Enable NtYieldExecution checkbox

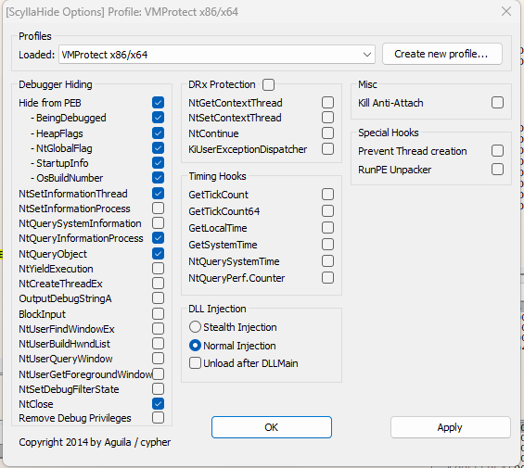(158, 268)
